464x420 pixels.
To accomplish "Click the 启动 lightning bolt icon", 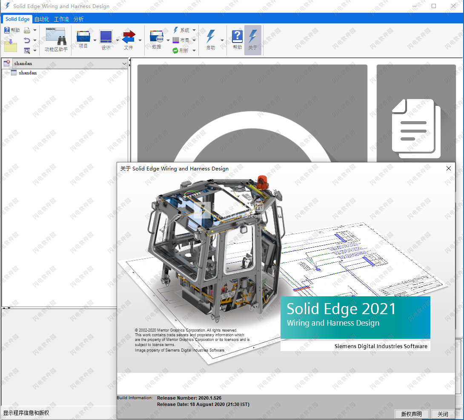I will click(211, 37).
